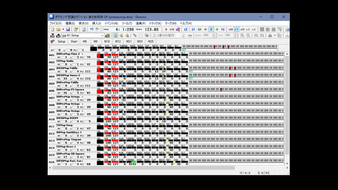Click the marker flag icon before Setup
The width and height of the screenshot is (338, 190).
click(52, 42)
